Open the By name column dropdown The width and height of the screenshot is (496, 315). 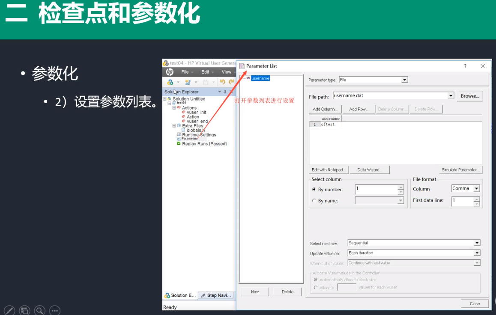coord(401,201)
